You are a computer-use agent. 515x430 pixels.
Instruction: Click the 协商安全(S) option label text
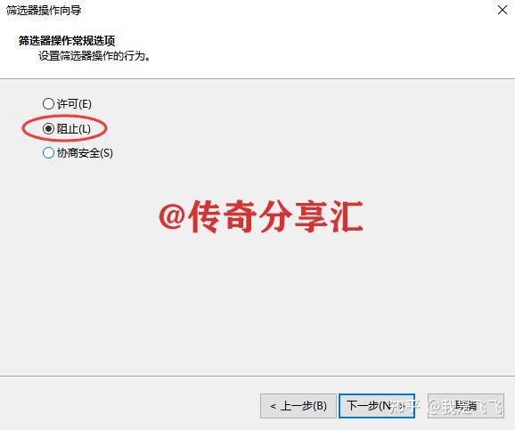click(x=85, y=152)
